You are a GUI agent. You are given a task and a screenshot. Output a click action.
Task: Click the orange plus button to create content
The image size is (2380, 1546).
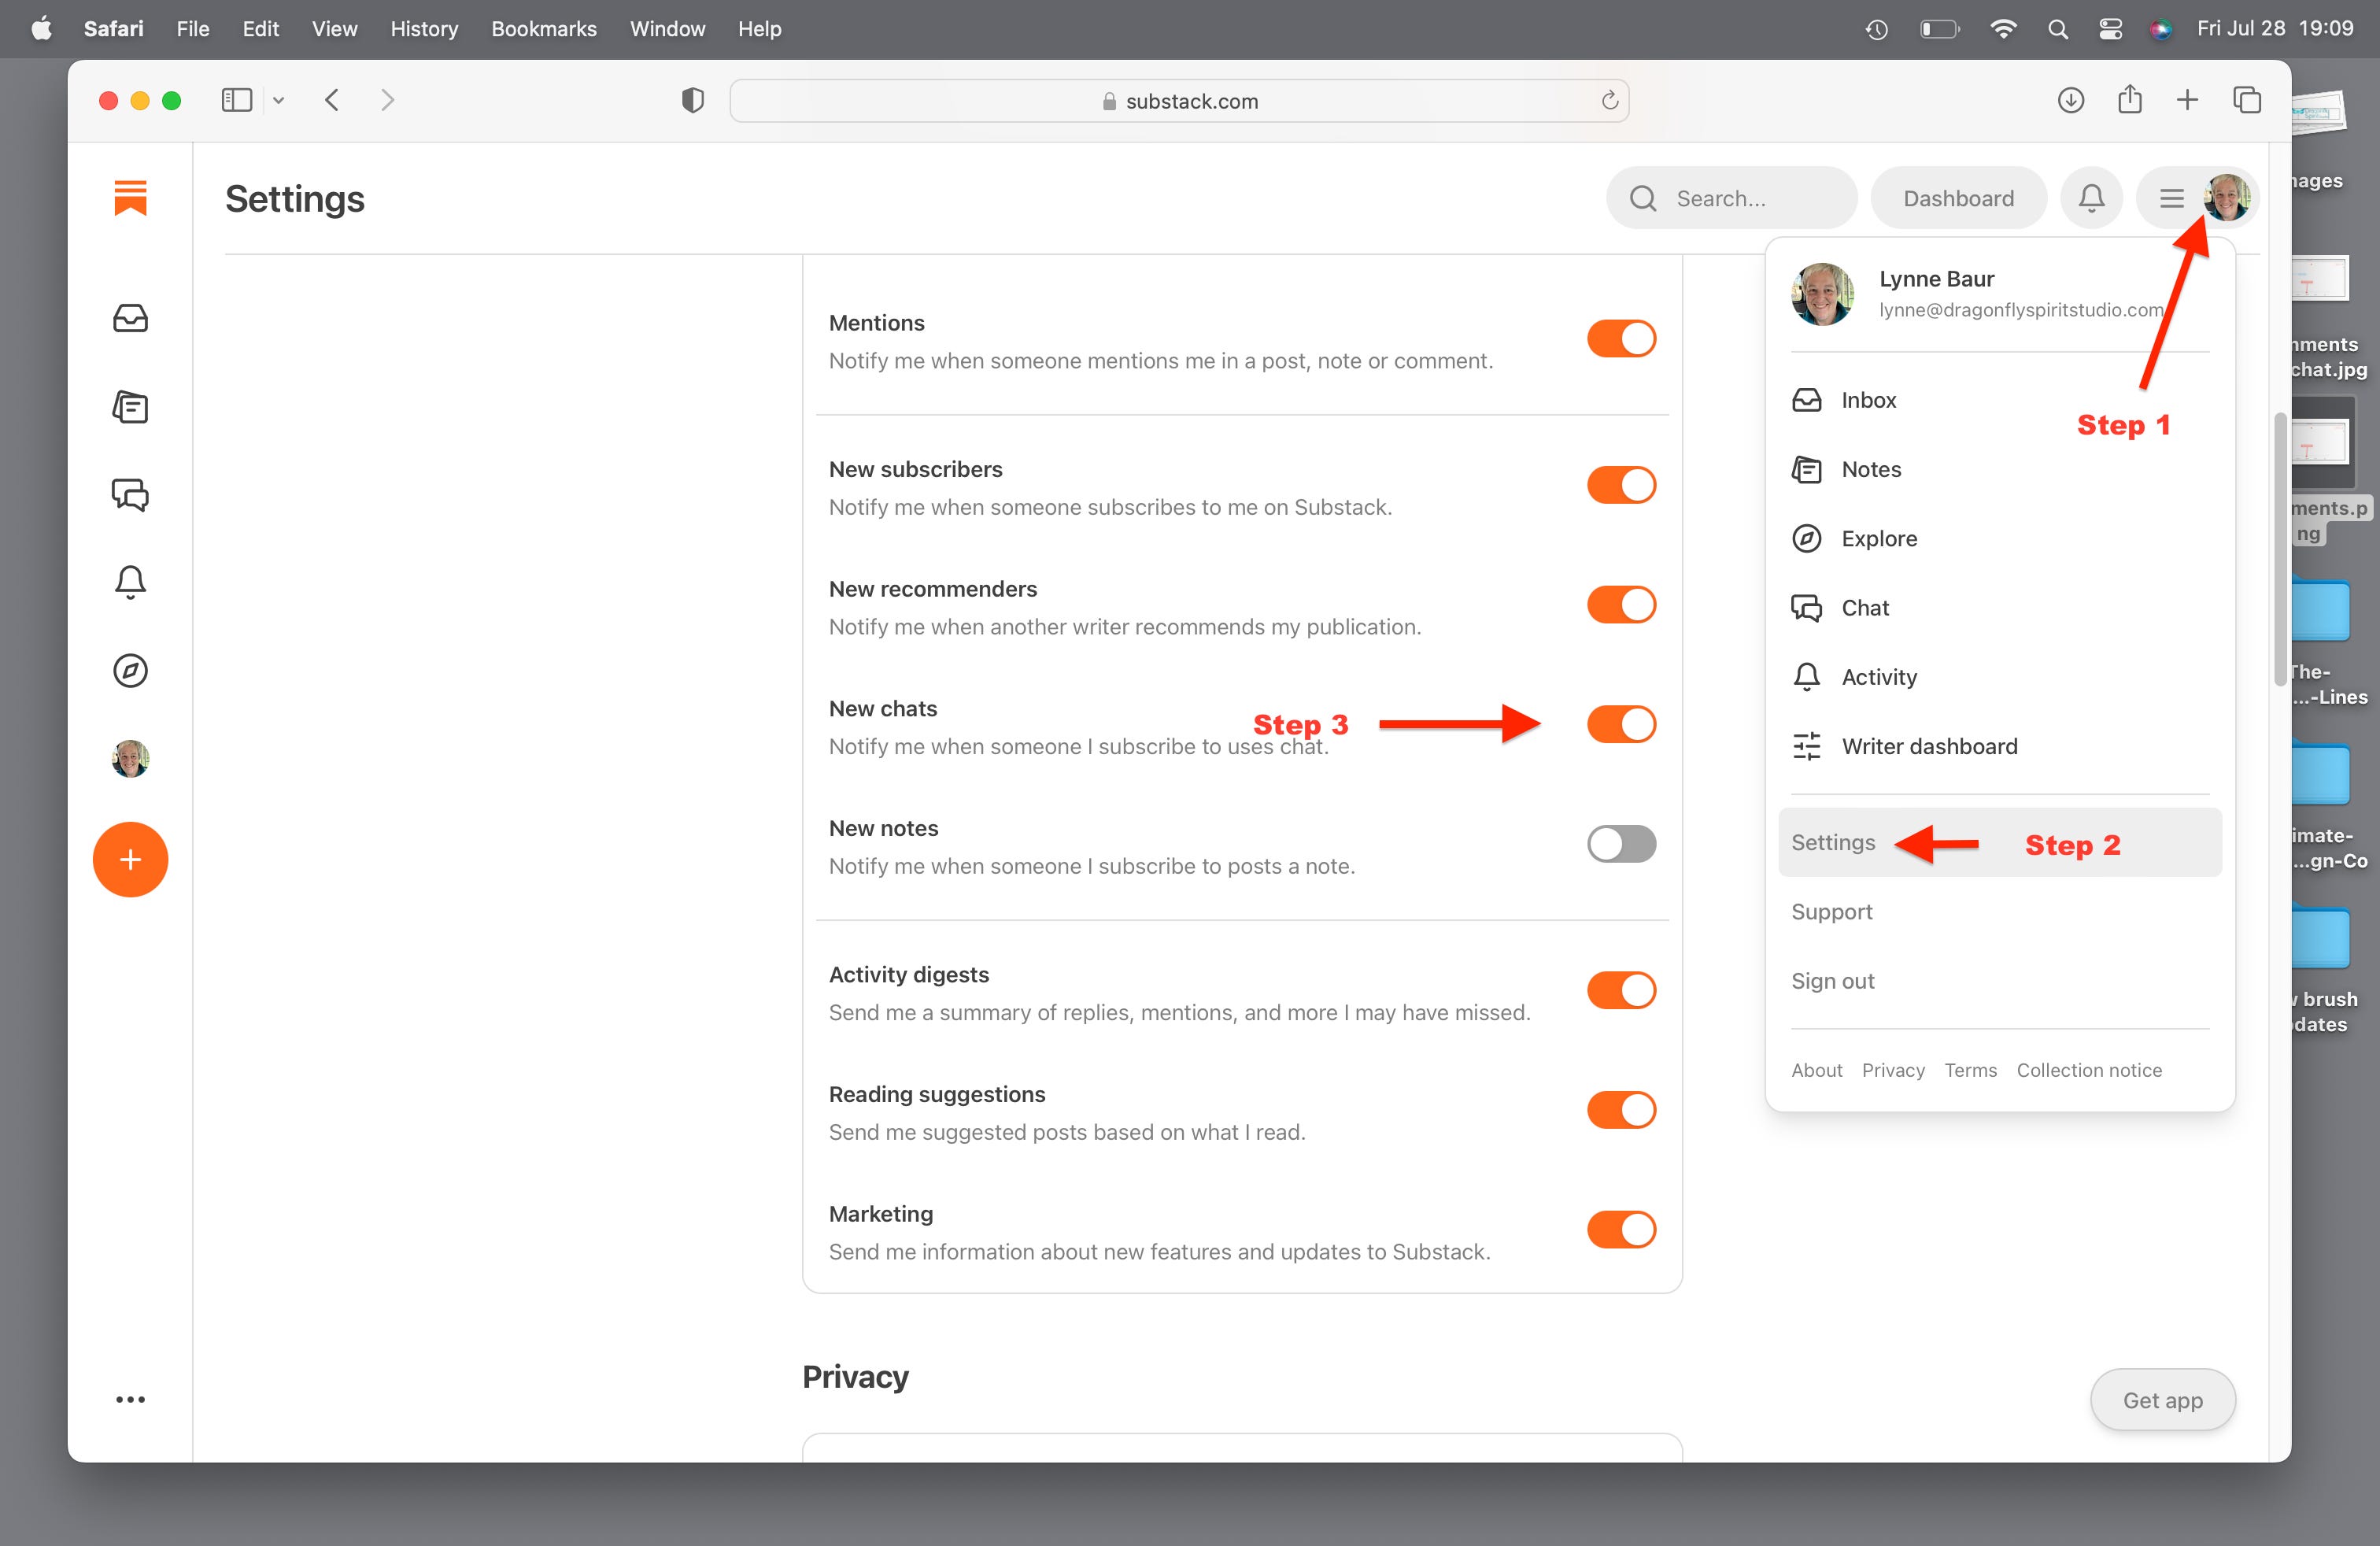(131, 859)
